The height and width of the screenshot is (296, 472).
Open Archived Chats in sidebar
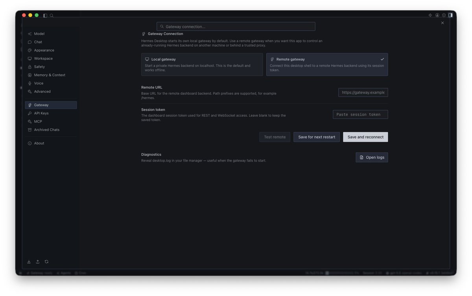51,130
